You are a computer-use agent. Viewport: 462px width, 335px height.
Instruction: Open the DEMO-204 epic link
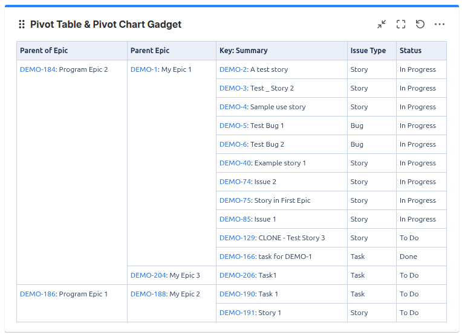148,275
